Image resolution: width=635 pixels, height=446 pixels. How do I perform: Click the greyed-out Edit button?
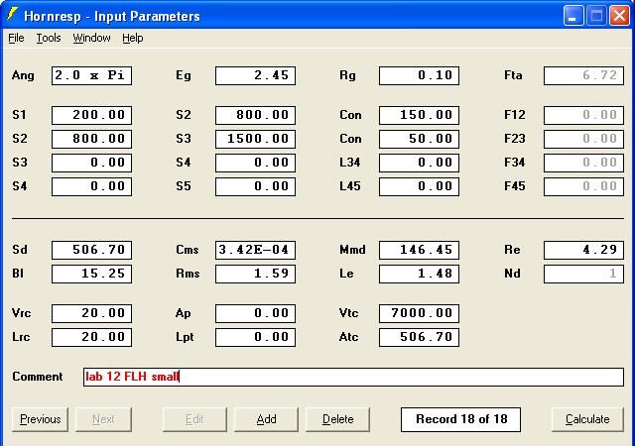tap(194, 419)
